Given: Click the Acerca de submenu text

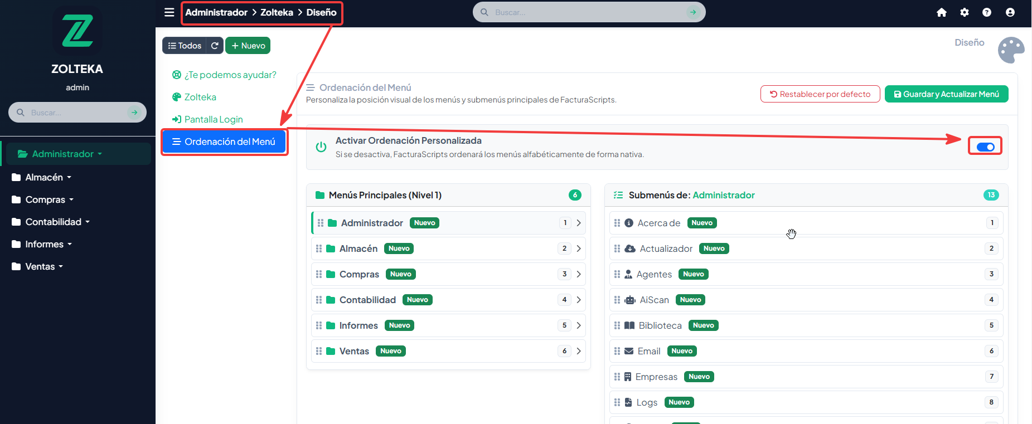Looking at the screenshot, I should tap(659, 223).
